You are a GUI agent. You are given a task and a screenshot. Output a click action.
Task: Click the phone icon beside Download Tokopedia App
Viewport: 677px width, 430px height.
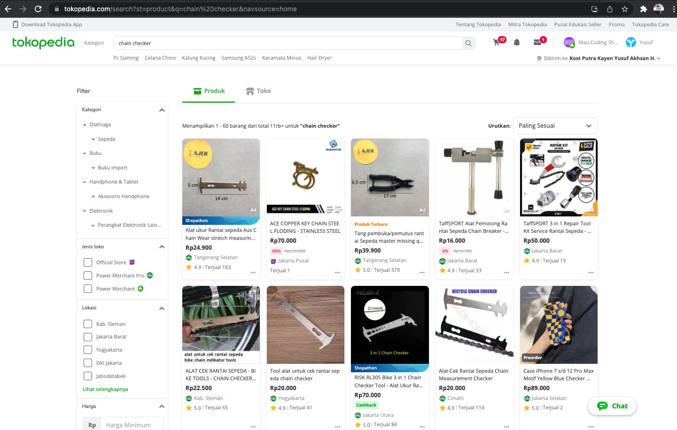[16, 24]
